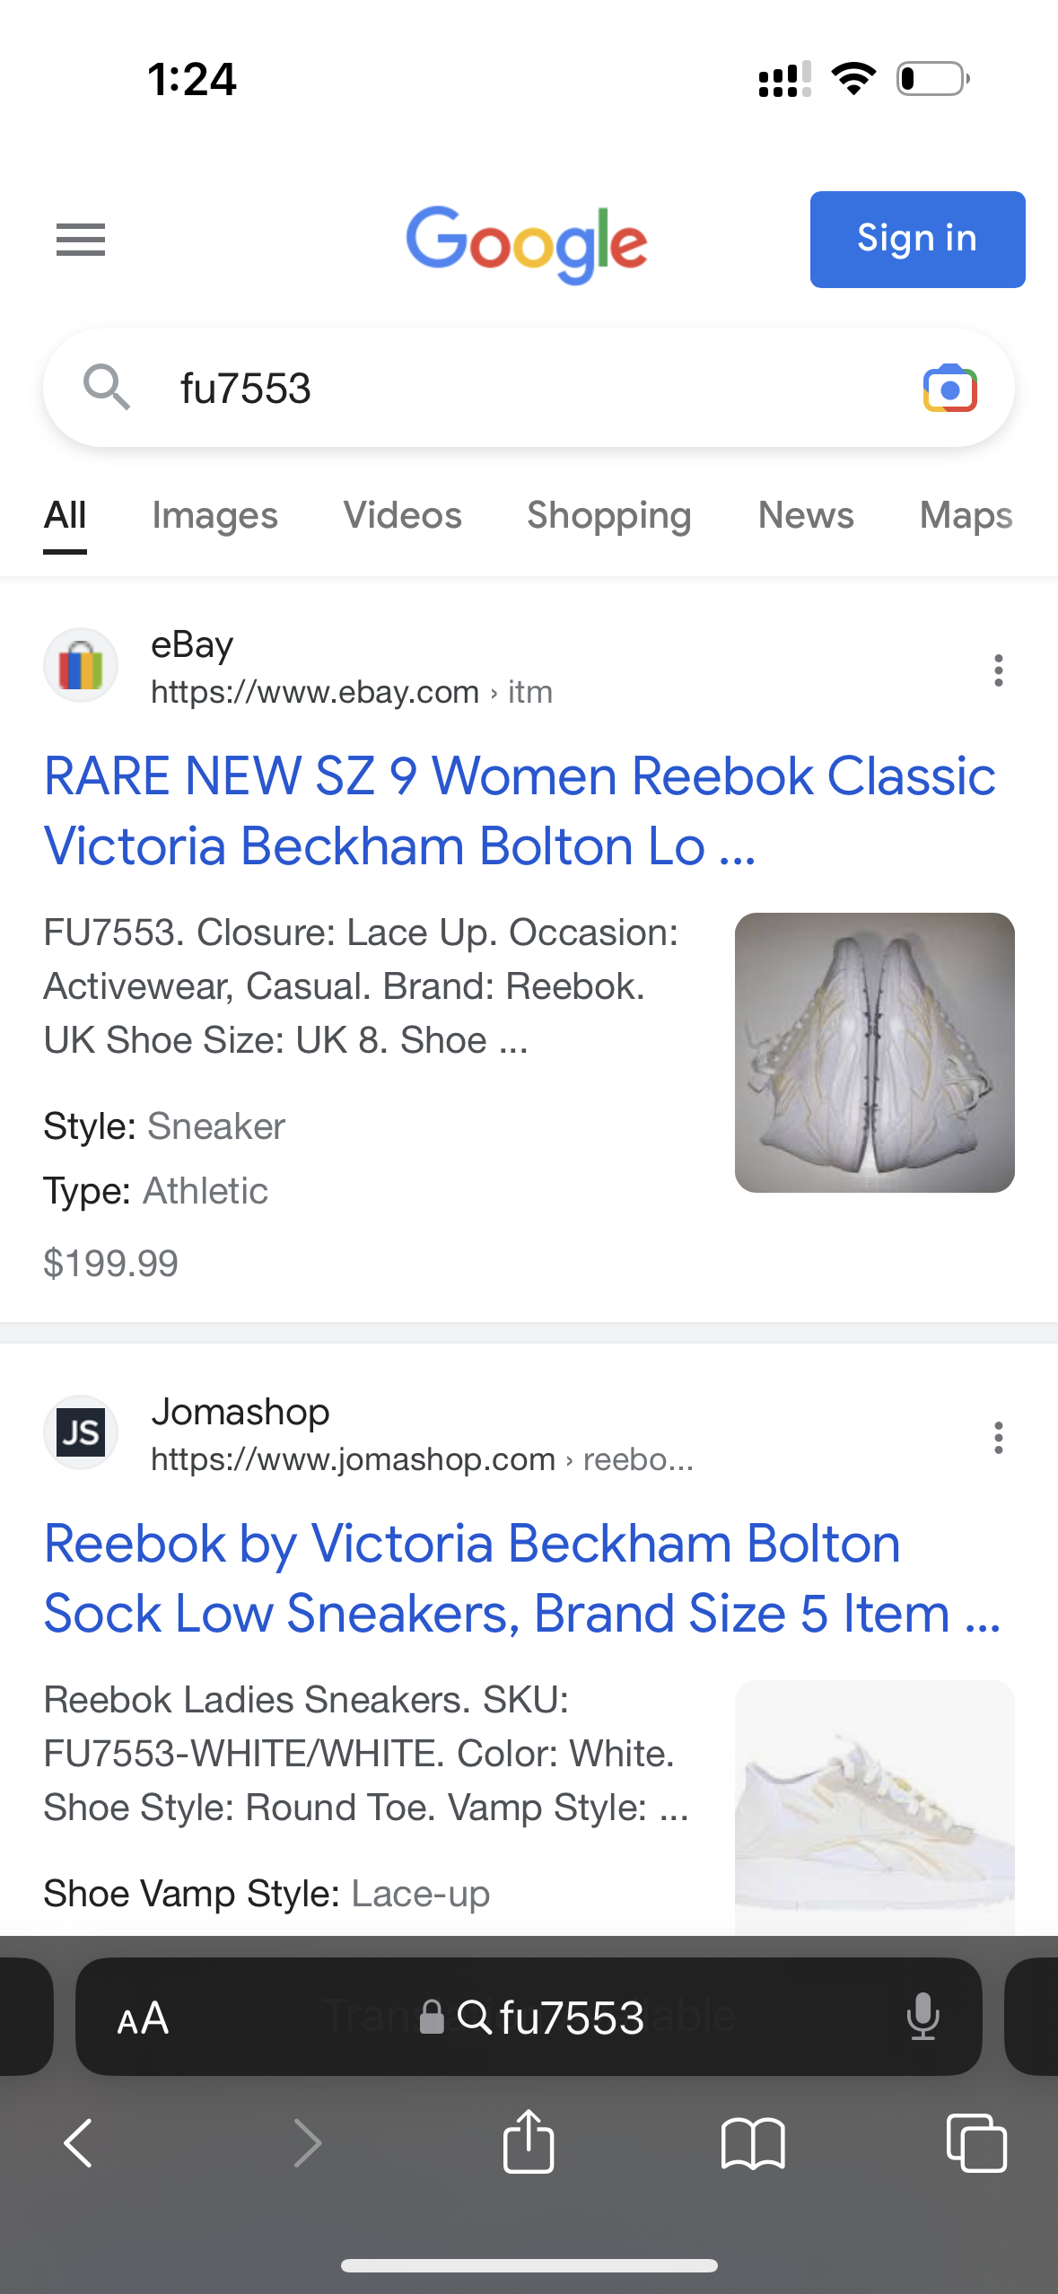This screenshot has height=2294, width=1058.
Task: Open the Safari bookmarks icon
Action: (x=753, y=2143)
